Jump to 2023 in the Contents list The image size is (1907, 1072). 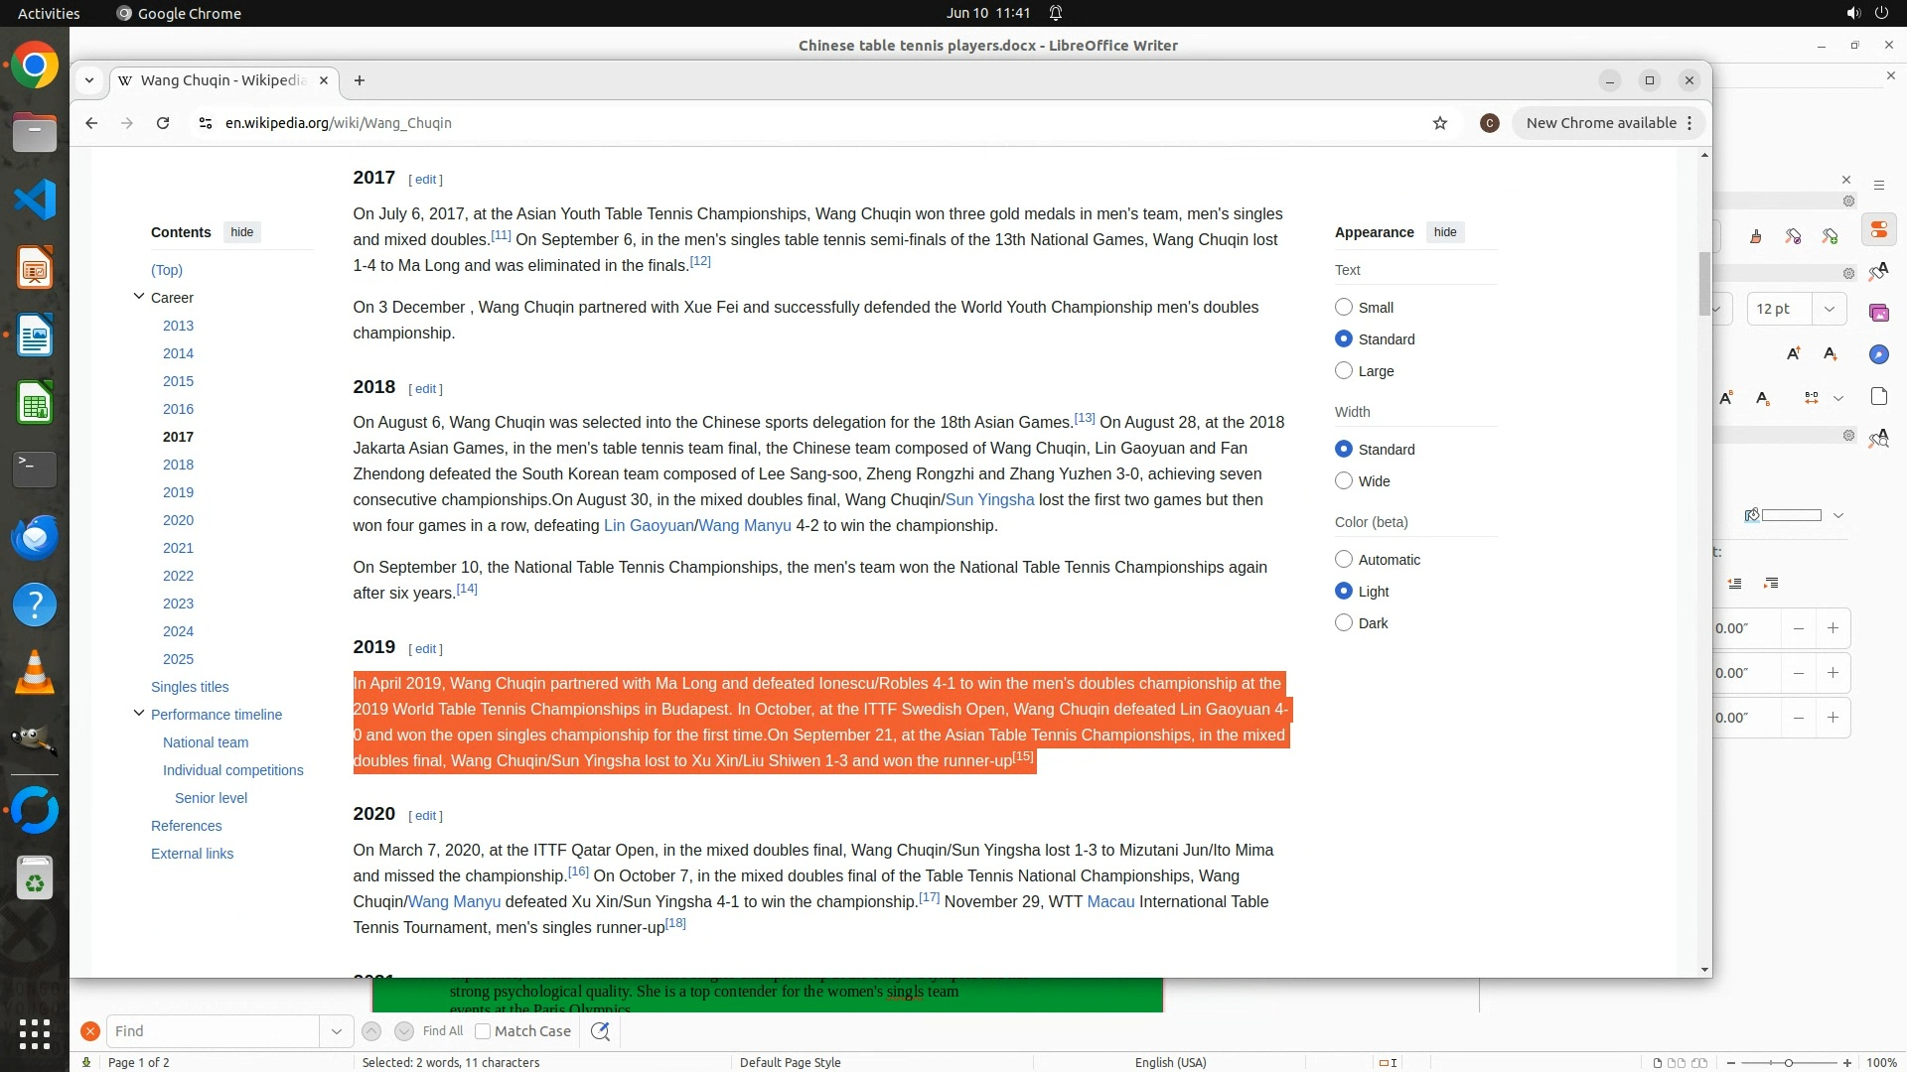pos(178,603)
